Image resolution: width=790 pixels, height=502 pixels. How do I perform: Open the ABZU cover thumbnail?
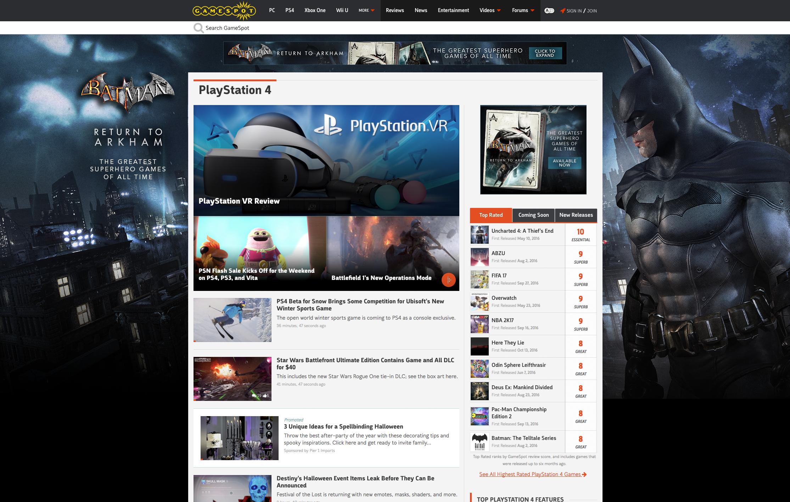point(480,257)
